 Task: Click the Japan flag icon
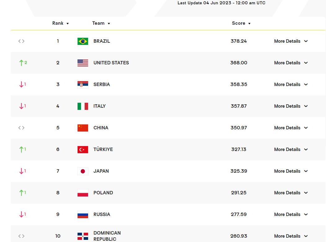[x=83, y=171]
